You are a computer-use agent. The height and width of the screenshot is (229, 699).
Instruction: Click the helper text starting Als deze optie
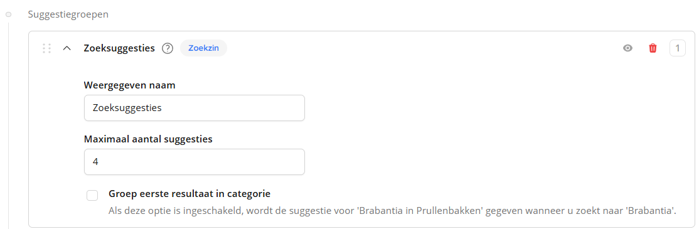392,210
